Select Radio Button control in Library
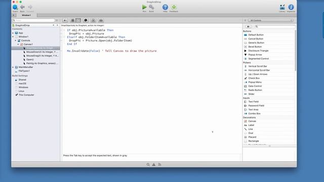 tap(269, 90)
